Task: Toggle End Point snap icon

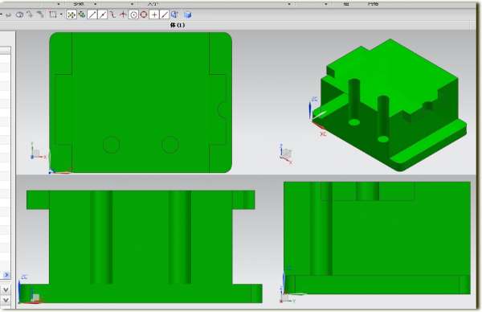Action: tap(92, 14)
